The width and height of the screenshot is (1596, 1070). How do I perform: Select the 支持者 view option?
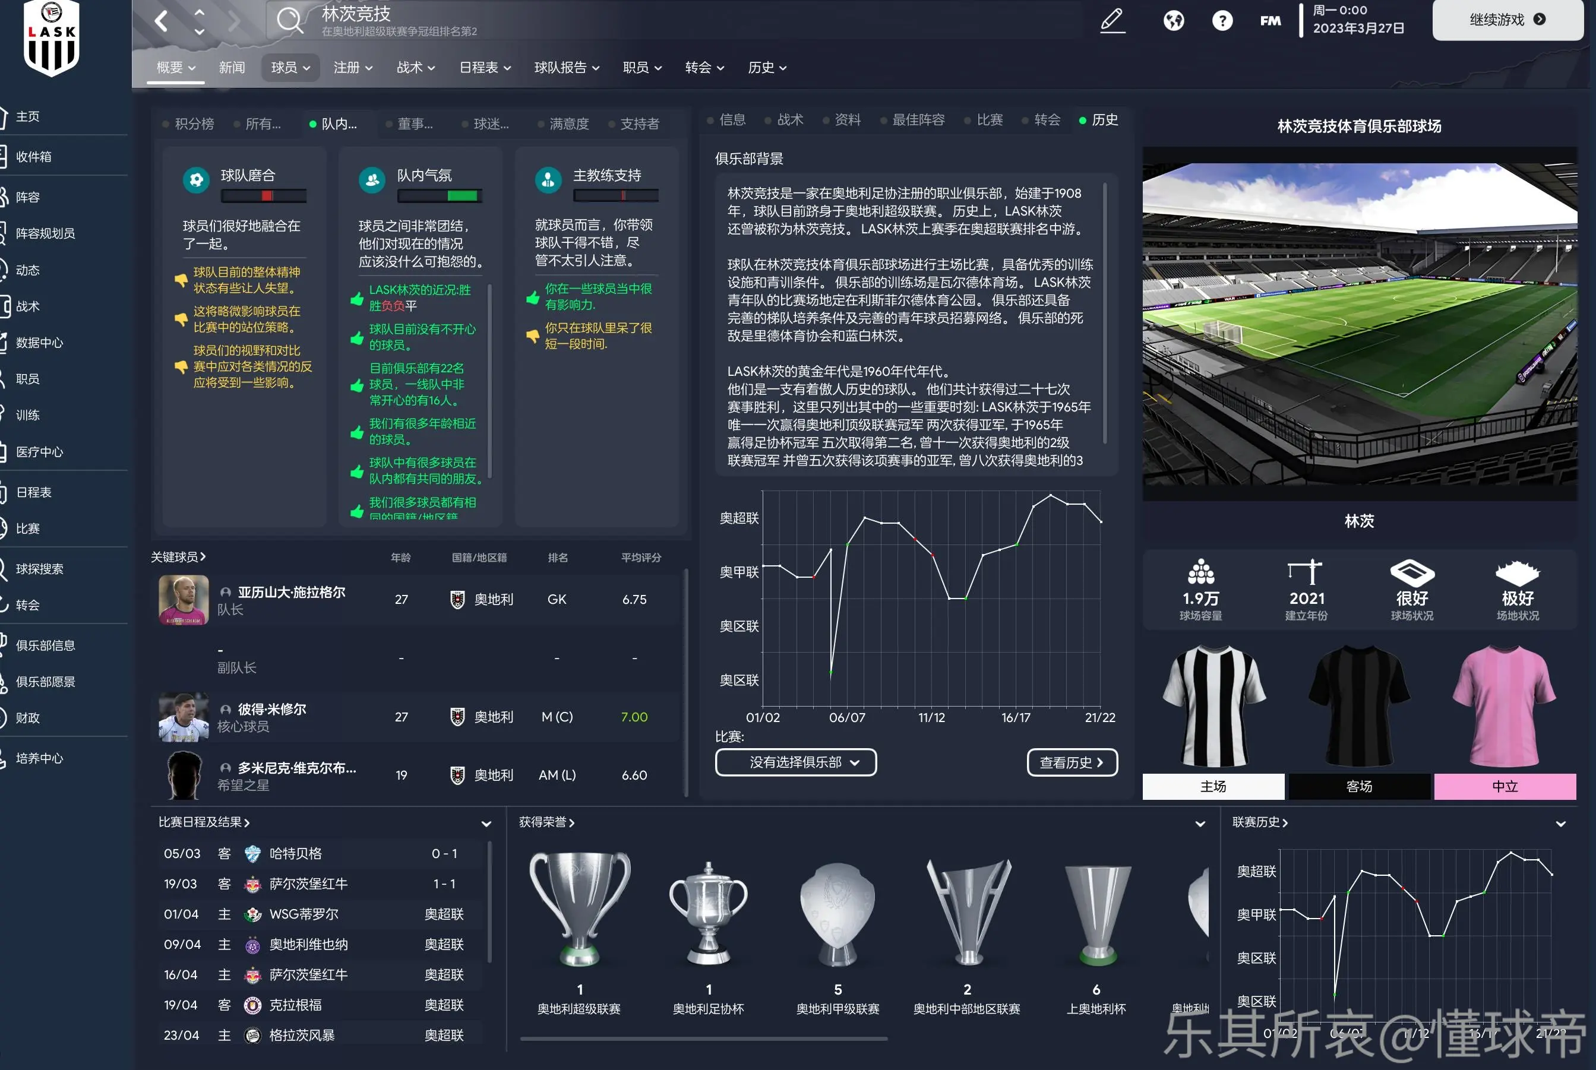click(x=634, y=124)
